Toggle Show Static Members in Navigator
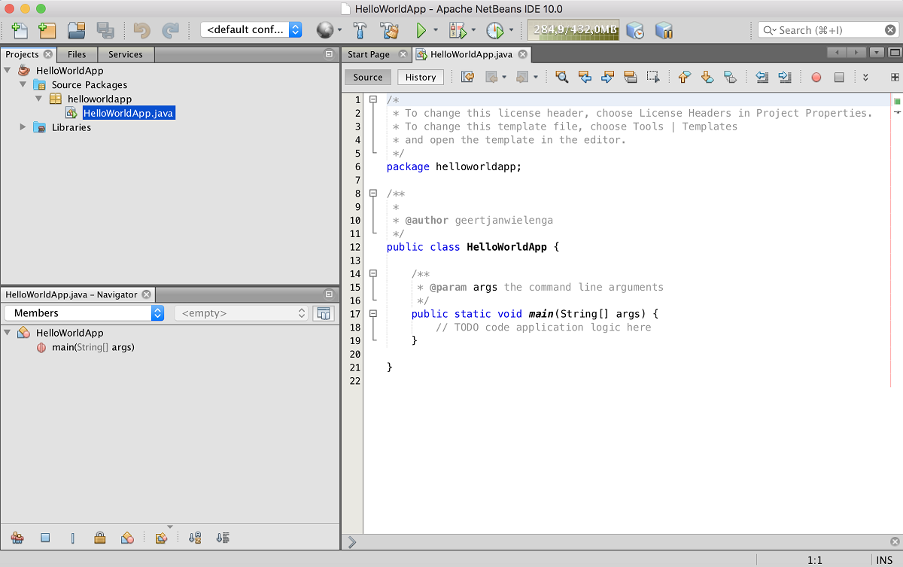The height and width of the screenshot is (567, 903). tap(73, 538)
